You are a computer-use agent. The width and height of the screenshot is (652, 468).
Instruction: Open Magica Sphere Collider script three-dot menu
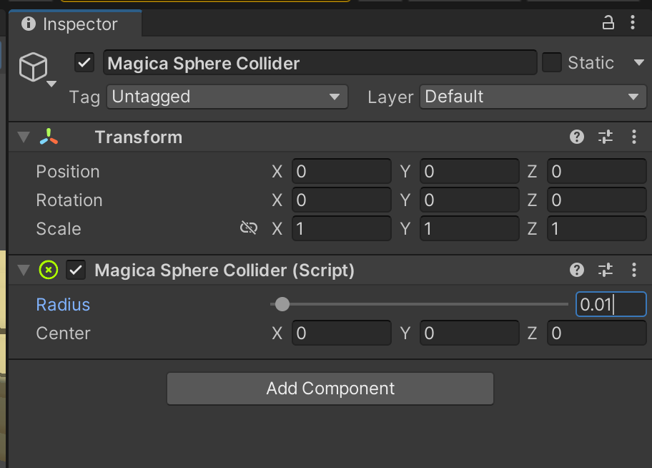tap(633, 270)
